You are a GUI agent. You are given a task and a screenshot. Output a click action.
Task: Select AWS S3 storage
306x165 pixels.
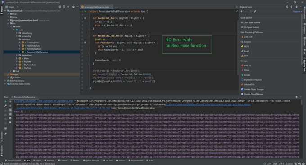(246, 65)
